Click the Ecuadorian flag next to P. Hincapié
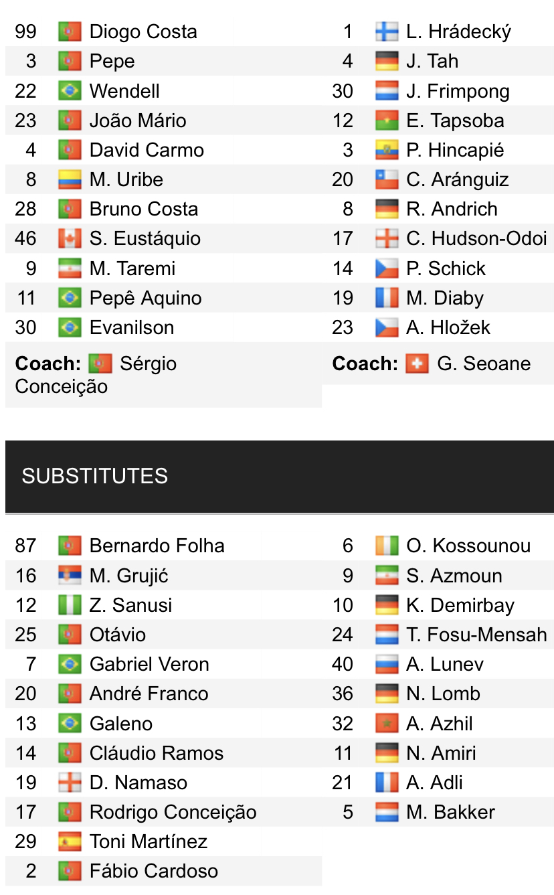Image resolution: width=554 pixels, height=895 pixels. coord(386,150)
